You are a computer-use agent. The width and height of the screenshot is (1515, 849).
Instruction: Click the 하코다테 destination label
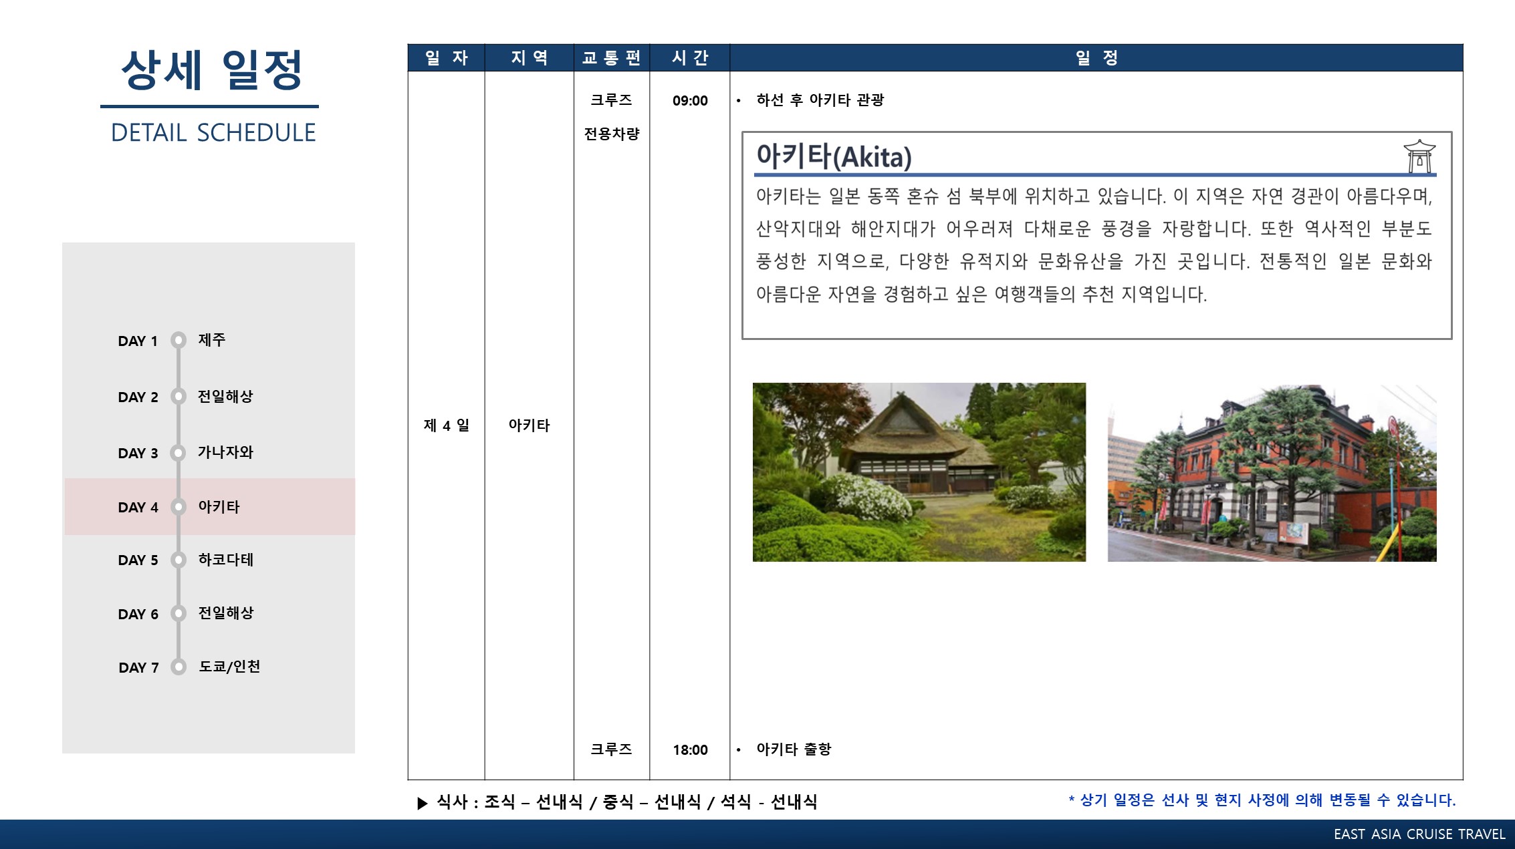[x=226, y=560]
